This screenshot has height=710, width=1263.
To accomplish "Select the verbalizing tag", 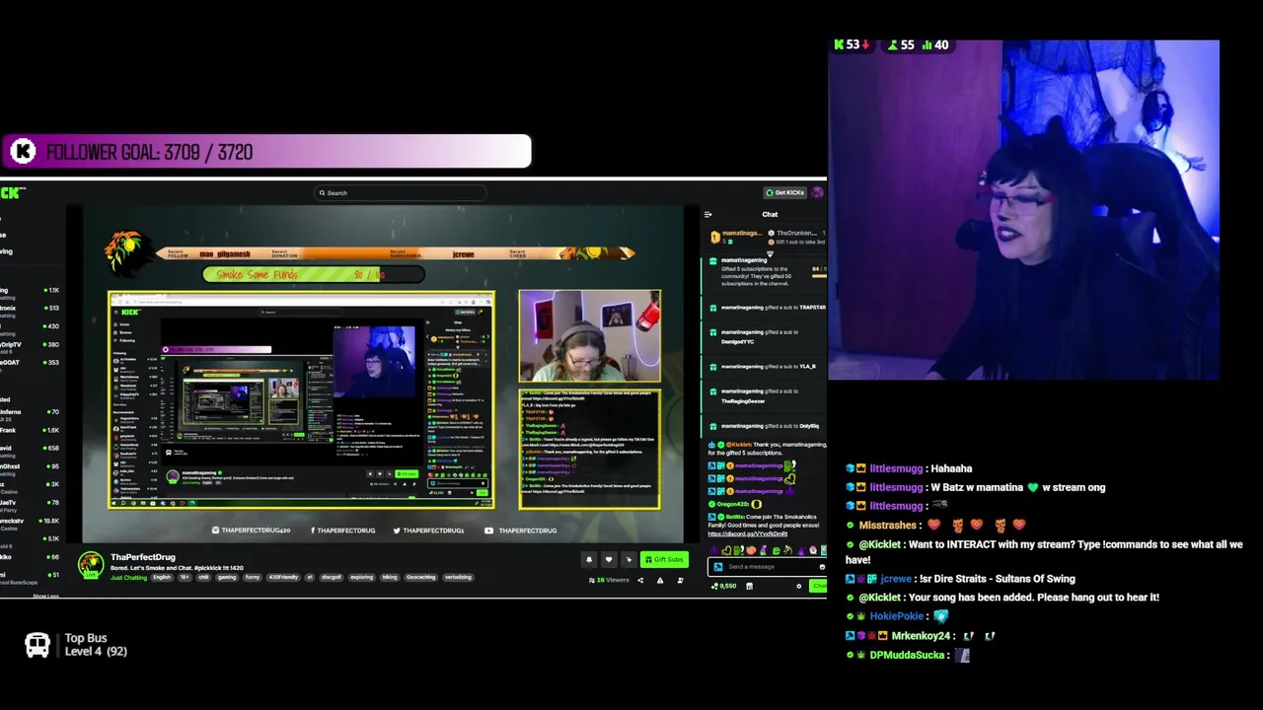I will click(x=458, y=577).
